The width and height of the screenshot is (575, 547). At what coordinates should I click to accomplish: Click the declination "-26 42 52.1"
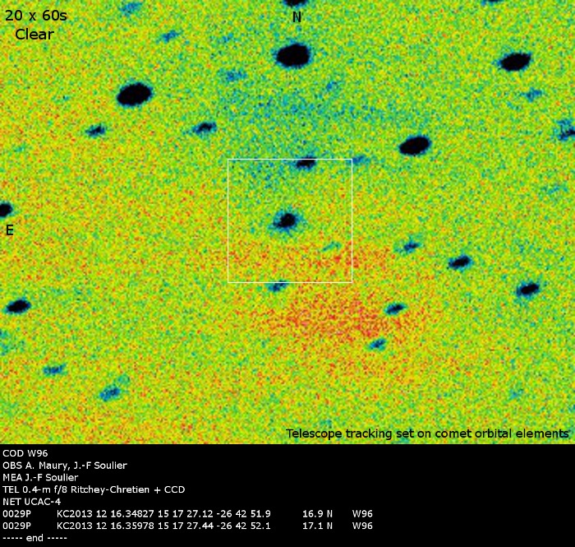tap(243, 526)
